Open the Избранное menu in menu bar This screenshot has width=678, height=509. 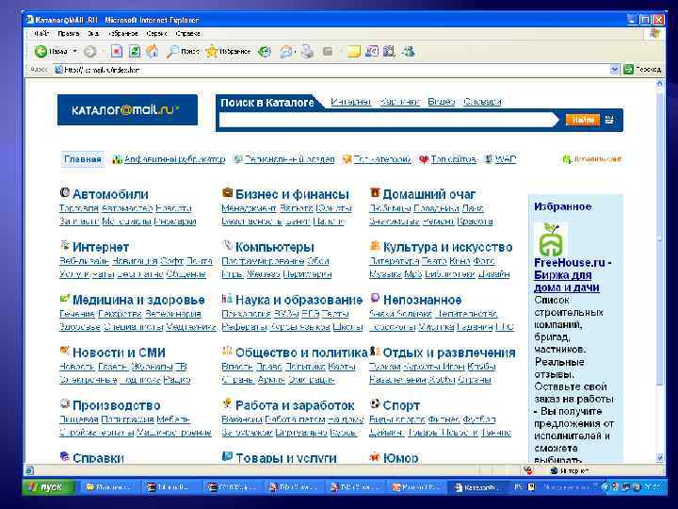[x=123, y=33]
